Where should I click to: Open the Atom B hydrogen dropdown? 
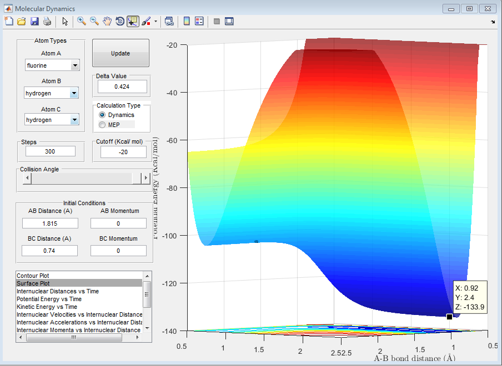[74, 94]
